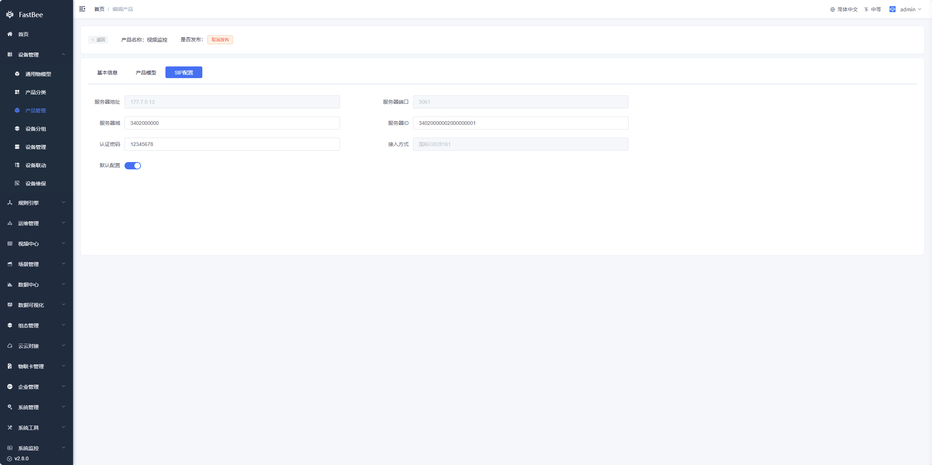
Task: Collapse the 设备管理 parent menu
Action: click(x=37, y=54)
